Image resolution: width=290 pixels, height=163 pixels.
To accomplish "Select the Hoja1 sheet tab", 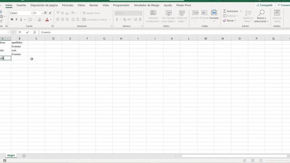I will point(11,155).
